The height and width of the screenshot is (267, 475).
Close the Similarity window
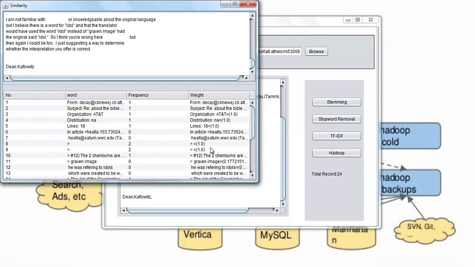point(248,4)
